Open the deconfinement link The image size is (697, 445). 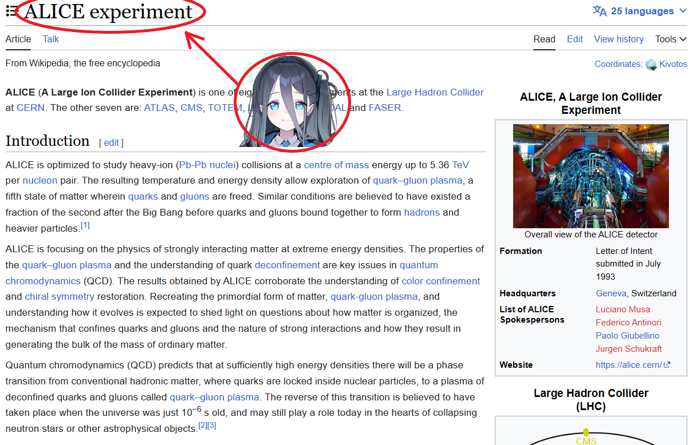point(288,265)
